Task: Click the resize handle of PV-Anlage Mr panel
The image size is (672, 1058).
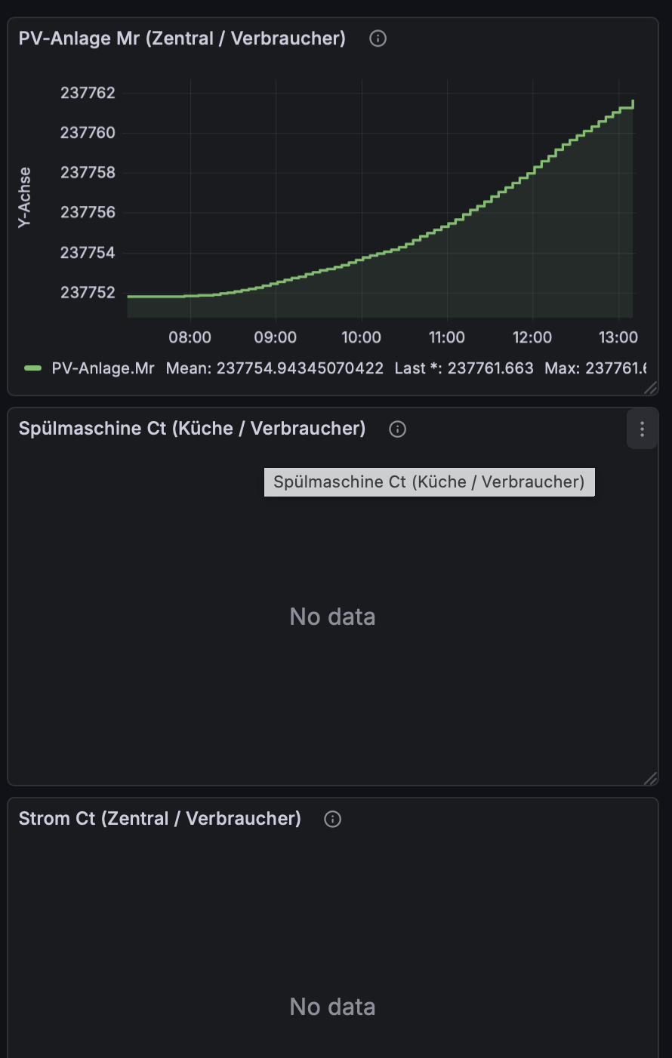Action: coord(650,388)
